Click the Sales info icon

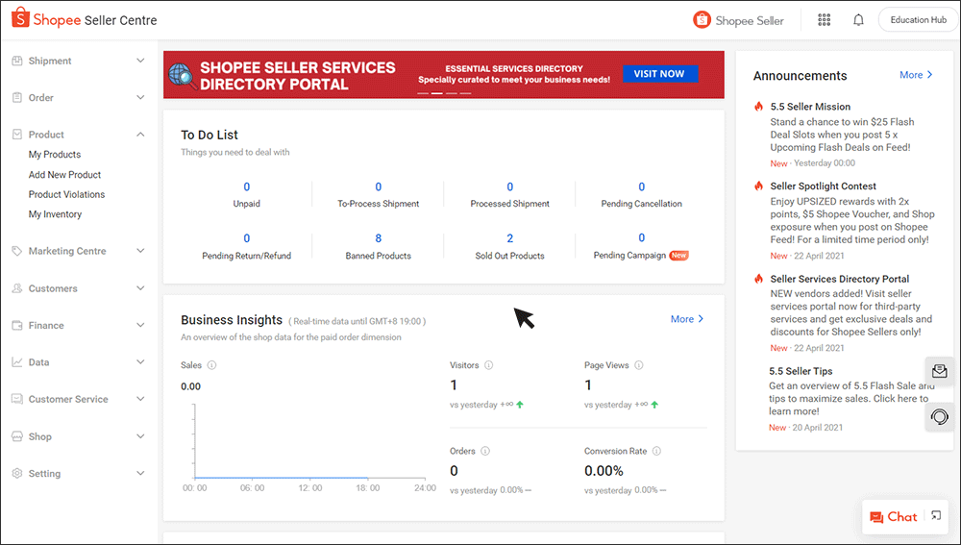click(212, 365)
